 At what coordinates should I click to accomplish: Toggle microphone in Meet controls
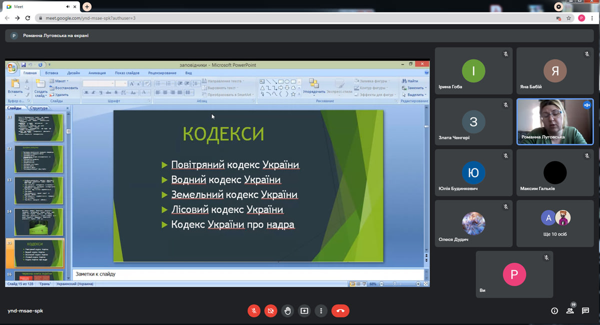(254, 311)
